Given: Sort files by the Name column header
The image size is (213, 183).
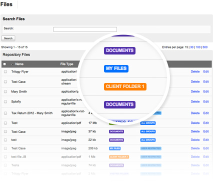Looking at the screenshot, I should [19, 64].
